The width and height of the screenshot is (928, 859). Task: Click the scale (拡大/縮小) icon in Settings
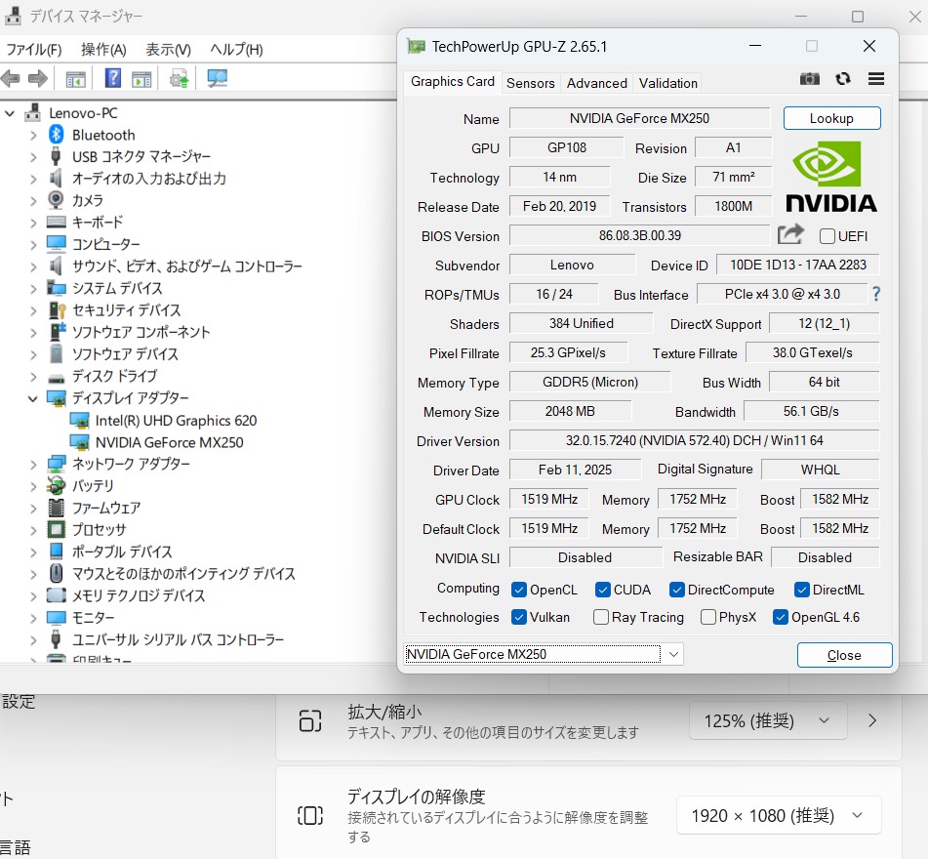(x=310, y=721)
